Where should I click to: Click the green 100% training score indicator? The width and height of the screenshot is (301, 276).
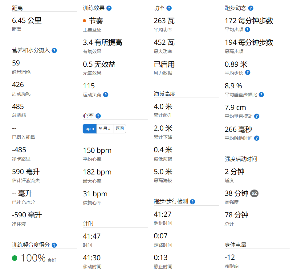point(14,258)
